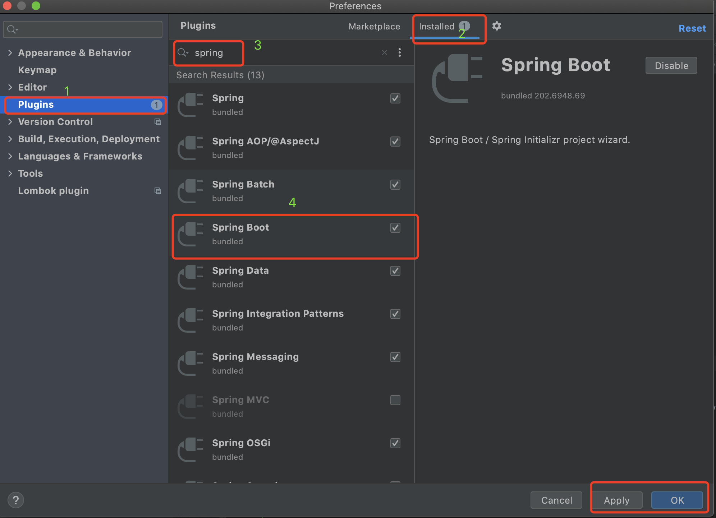This screenshot has height=518, width=716.
Task: Open the plugins settings gear menu
Action: [497, 26]
